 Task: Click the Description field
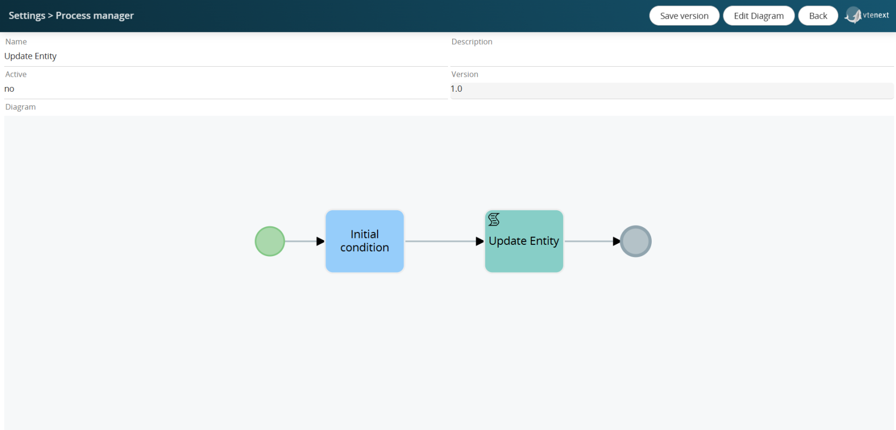[x=672, y=56]
